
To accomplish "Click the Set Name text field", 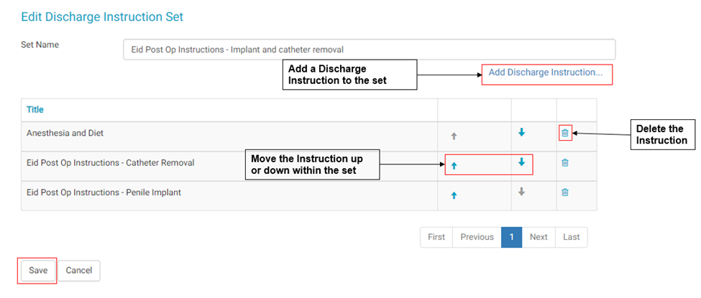I will [x=369, y=50].
